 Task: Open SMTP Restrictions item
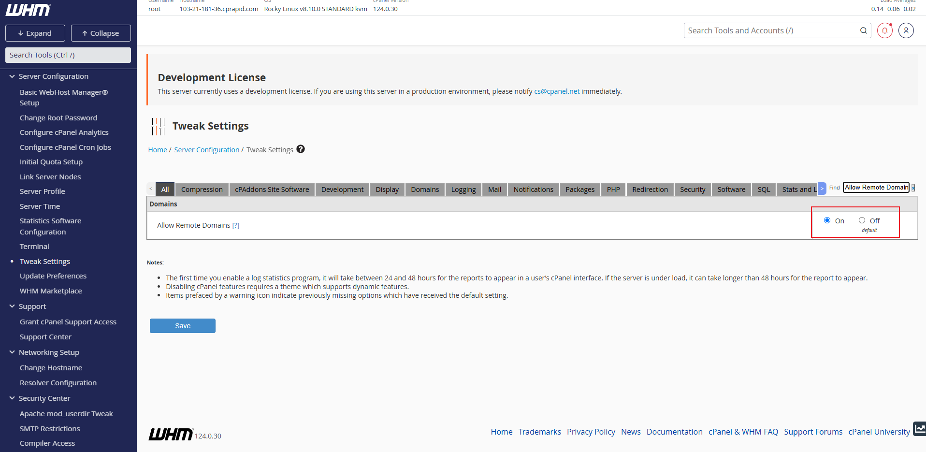click(50, 429)
